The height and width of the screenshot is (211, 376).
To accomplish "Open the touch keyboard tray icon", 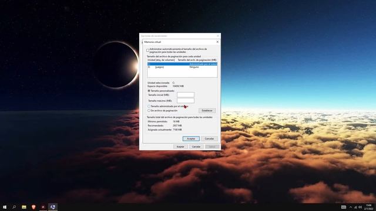I will coord(344,207).
